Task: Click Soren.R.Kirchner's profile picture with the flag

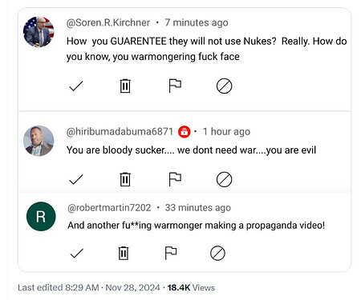Action: [39, 32]
